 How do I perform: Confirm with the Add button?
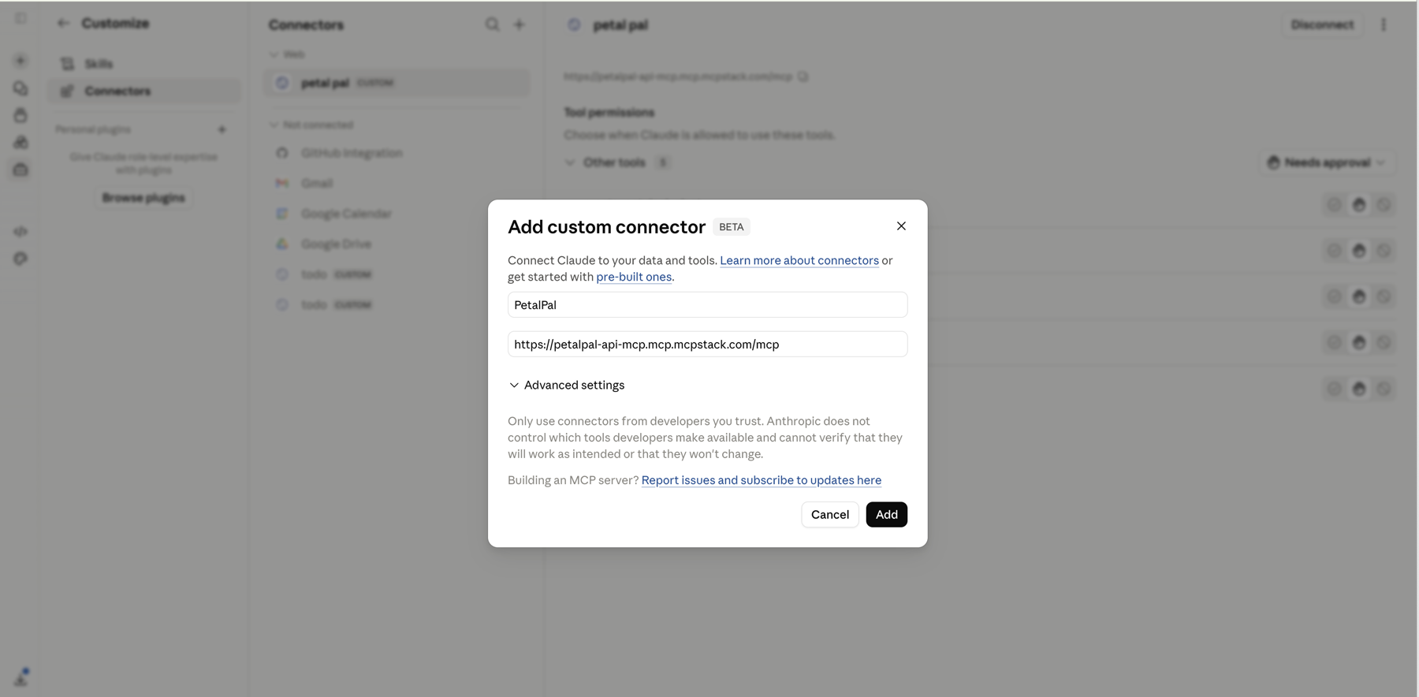point(886,515)
